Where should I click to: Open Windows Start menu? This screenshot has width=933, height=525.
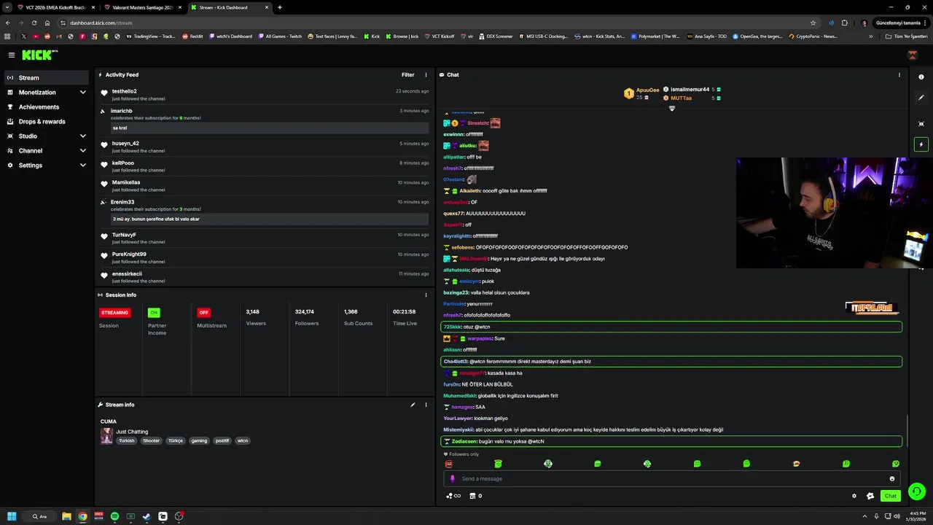pos(12,516)
